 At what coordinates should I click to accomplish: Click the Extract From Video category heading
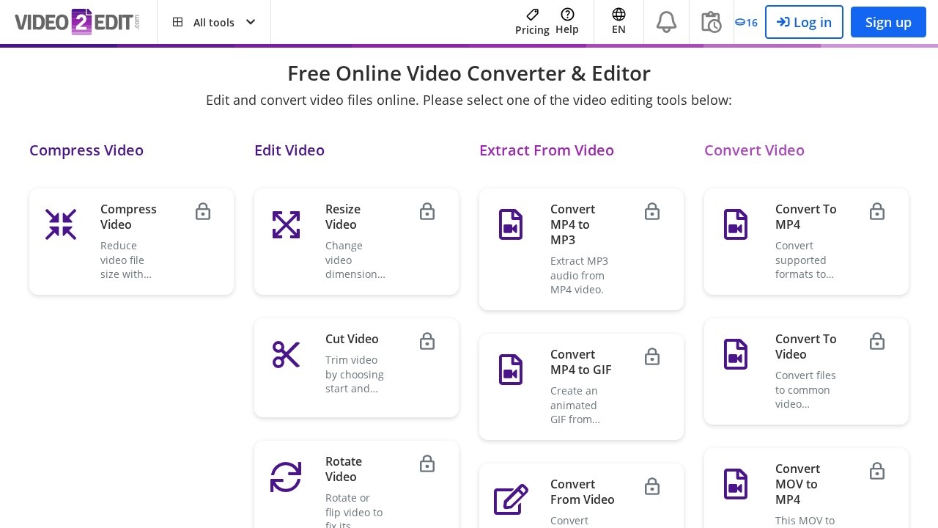(x=547, y=150)
